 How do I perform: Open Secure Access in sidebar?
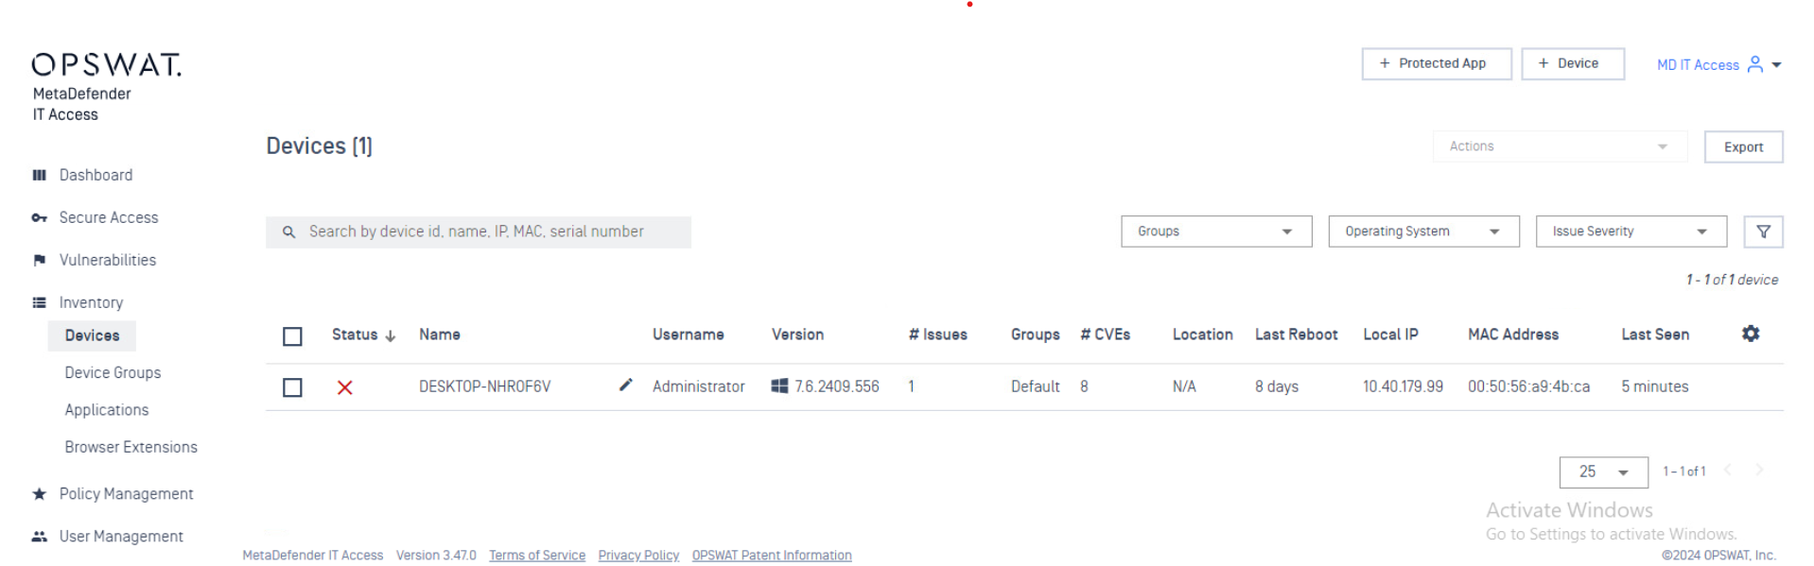[x=109, y=217]
